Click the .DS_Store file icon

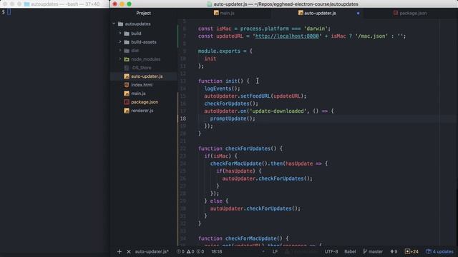[127, 68]
